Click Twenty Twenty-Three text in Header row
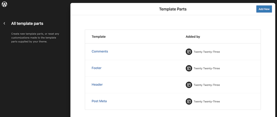This screenshot has height=117, width=277. pos(207,85)
